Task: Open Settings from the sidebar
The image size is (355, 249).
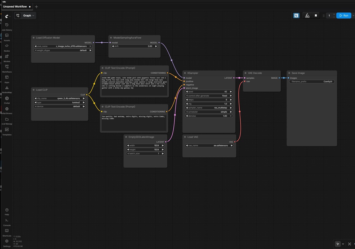Action: pos(7,243)
